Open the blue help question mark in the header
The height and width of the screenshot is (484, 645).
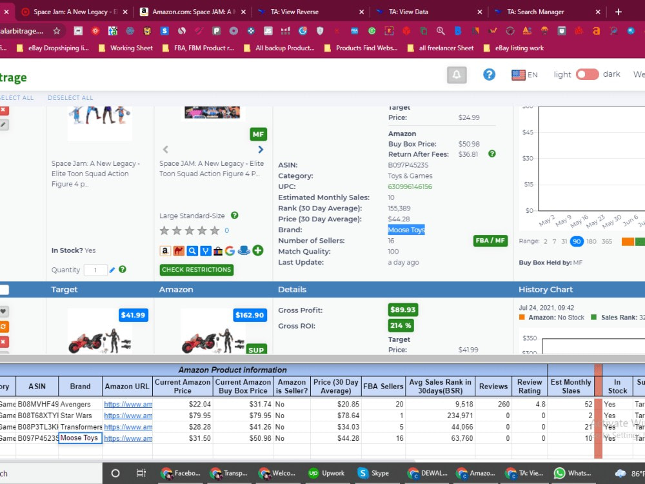489,74
